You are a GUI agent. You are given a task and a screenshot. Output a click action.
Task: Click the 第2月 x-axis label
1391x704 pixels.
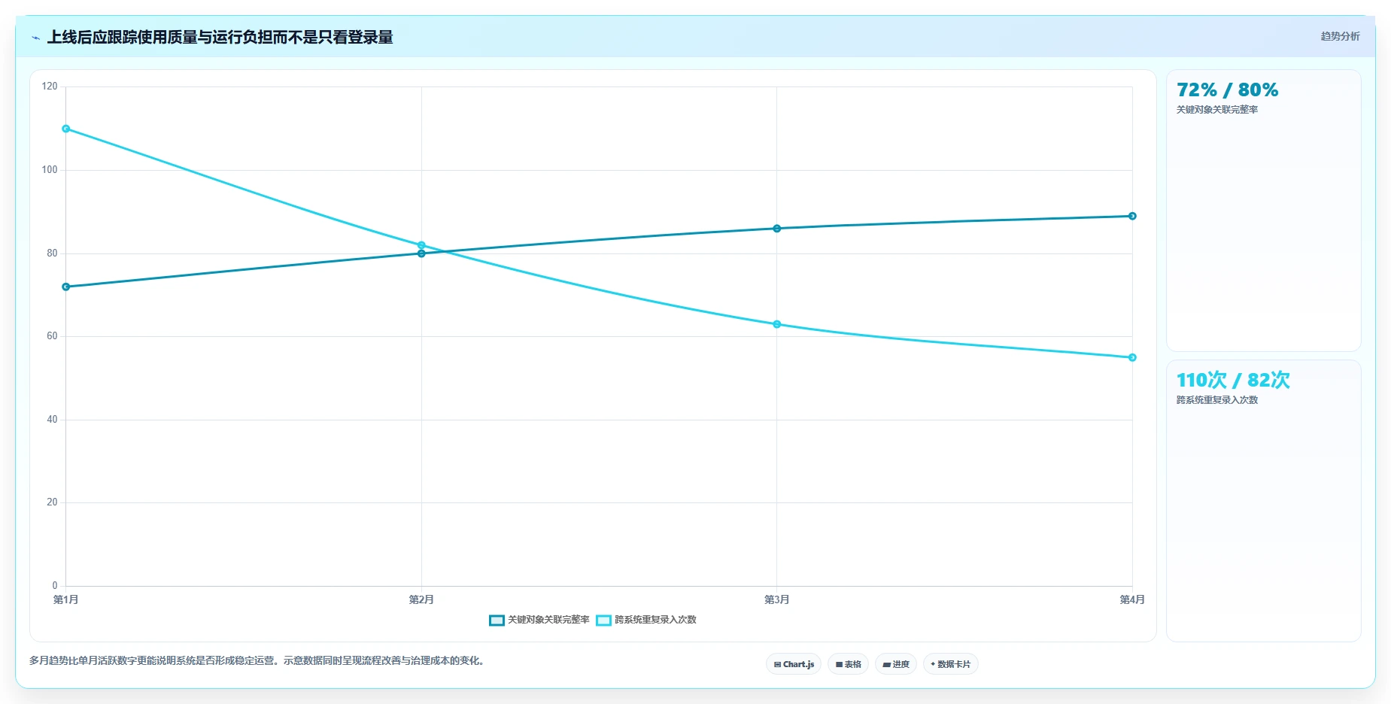coord(421,599)
